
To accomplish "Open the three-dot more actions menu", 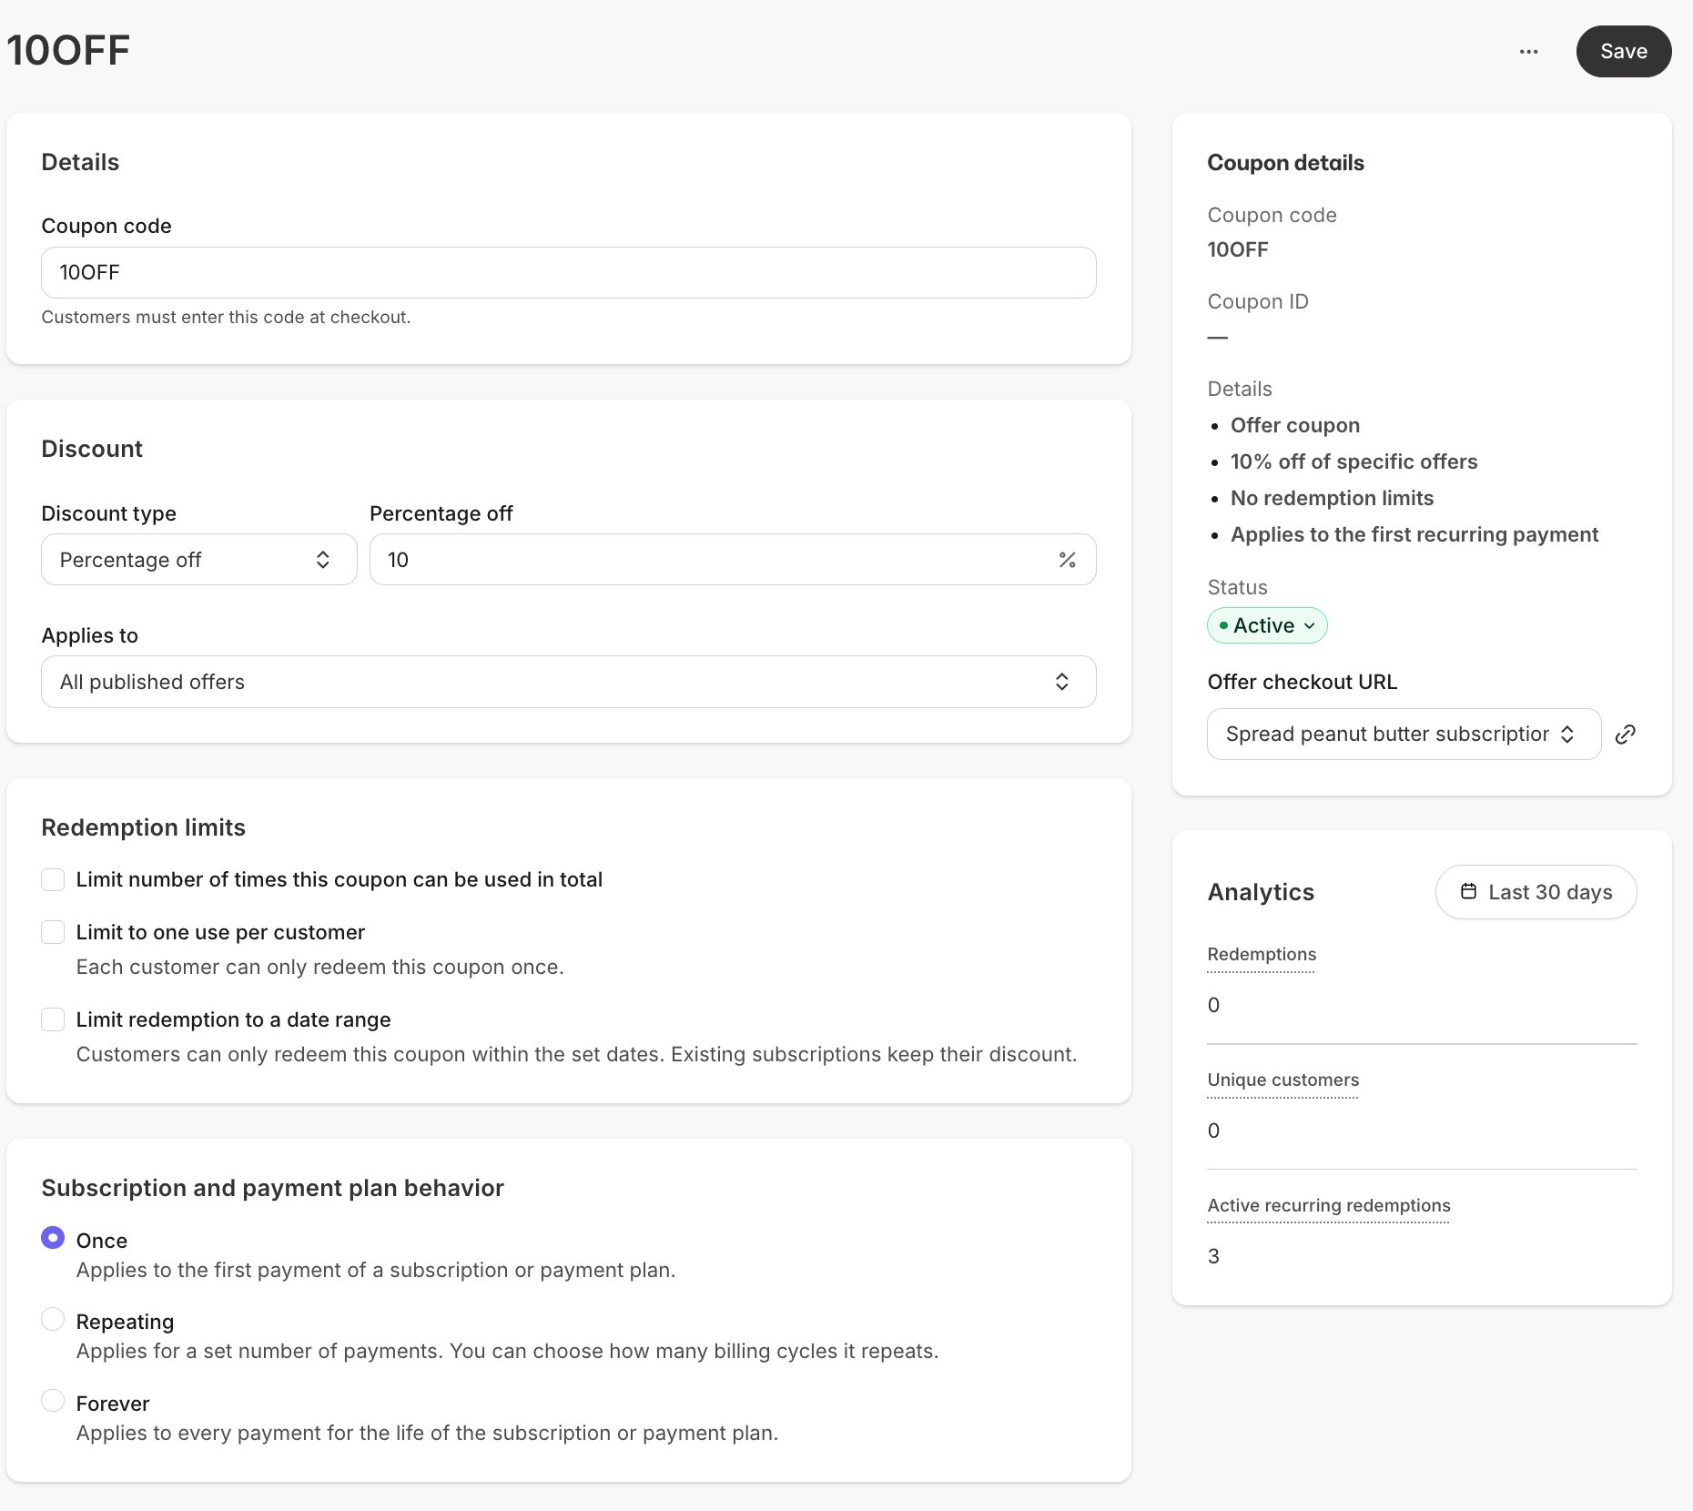I will pos(1529,52).
